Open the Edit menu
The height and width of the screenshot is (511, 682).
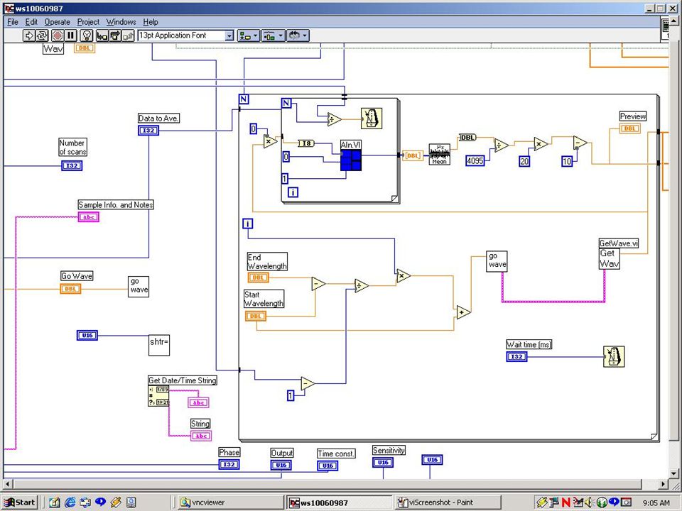(x=31, y=22)
